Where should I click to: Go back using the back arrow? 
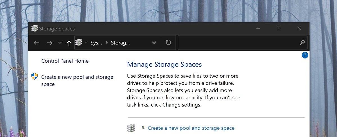tap(37, 43)
